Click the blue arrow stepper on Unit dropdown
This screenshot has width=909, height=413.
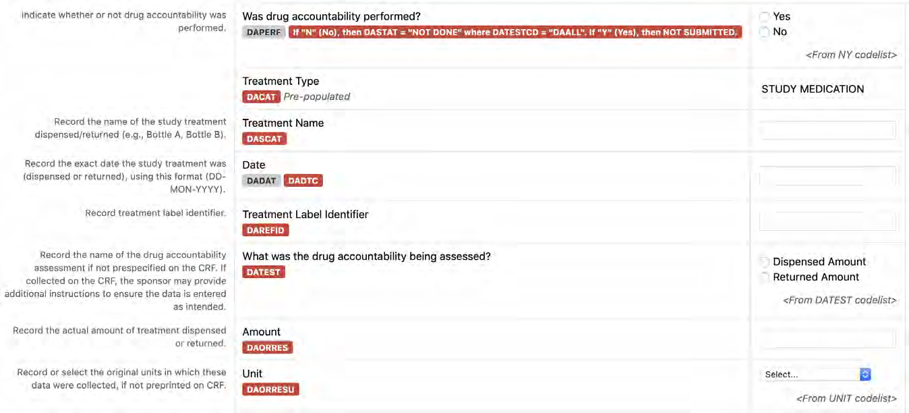point(866,375)
